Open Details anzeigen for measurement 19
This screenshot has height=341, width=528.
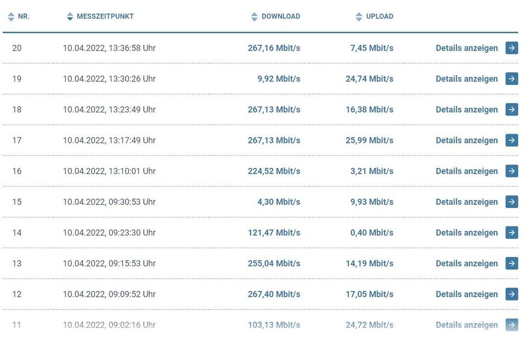pos(467,78)
